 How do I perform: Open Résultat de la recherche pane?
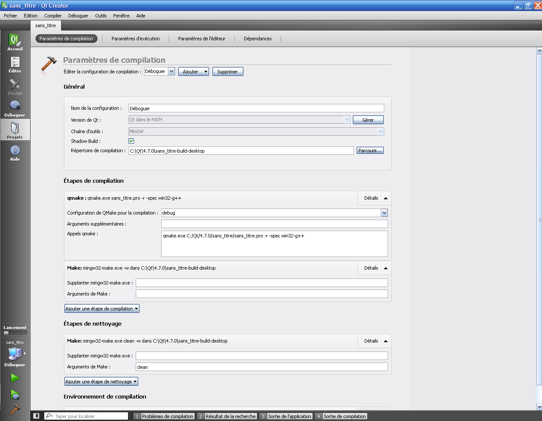coord(227,416)
